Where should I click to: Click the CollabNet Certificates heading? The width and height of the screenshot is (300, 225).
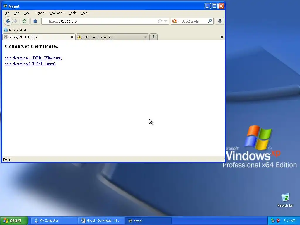click(x=32, y=46)
